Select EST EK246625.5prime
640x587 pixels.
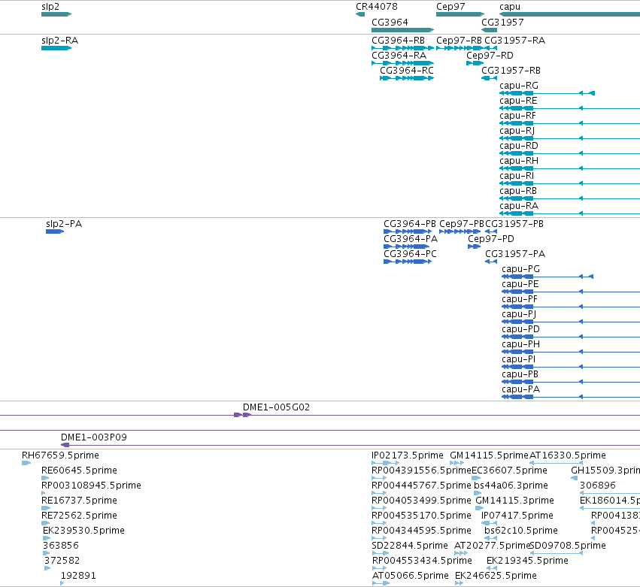(x=460, y=584)
